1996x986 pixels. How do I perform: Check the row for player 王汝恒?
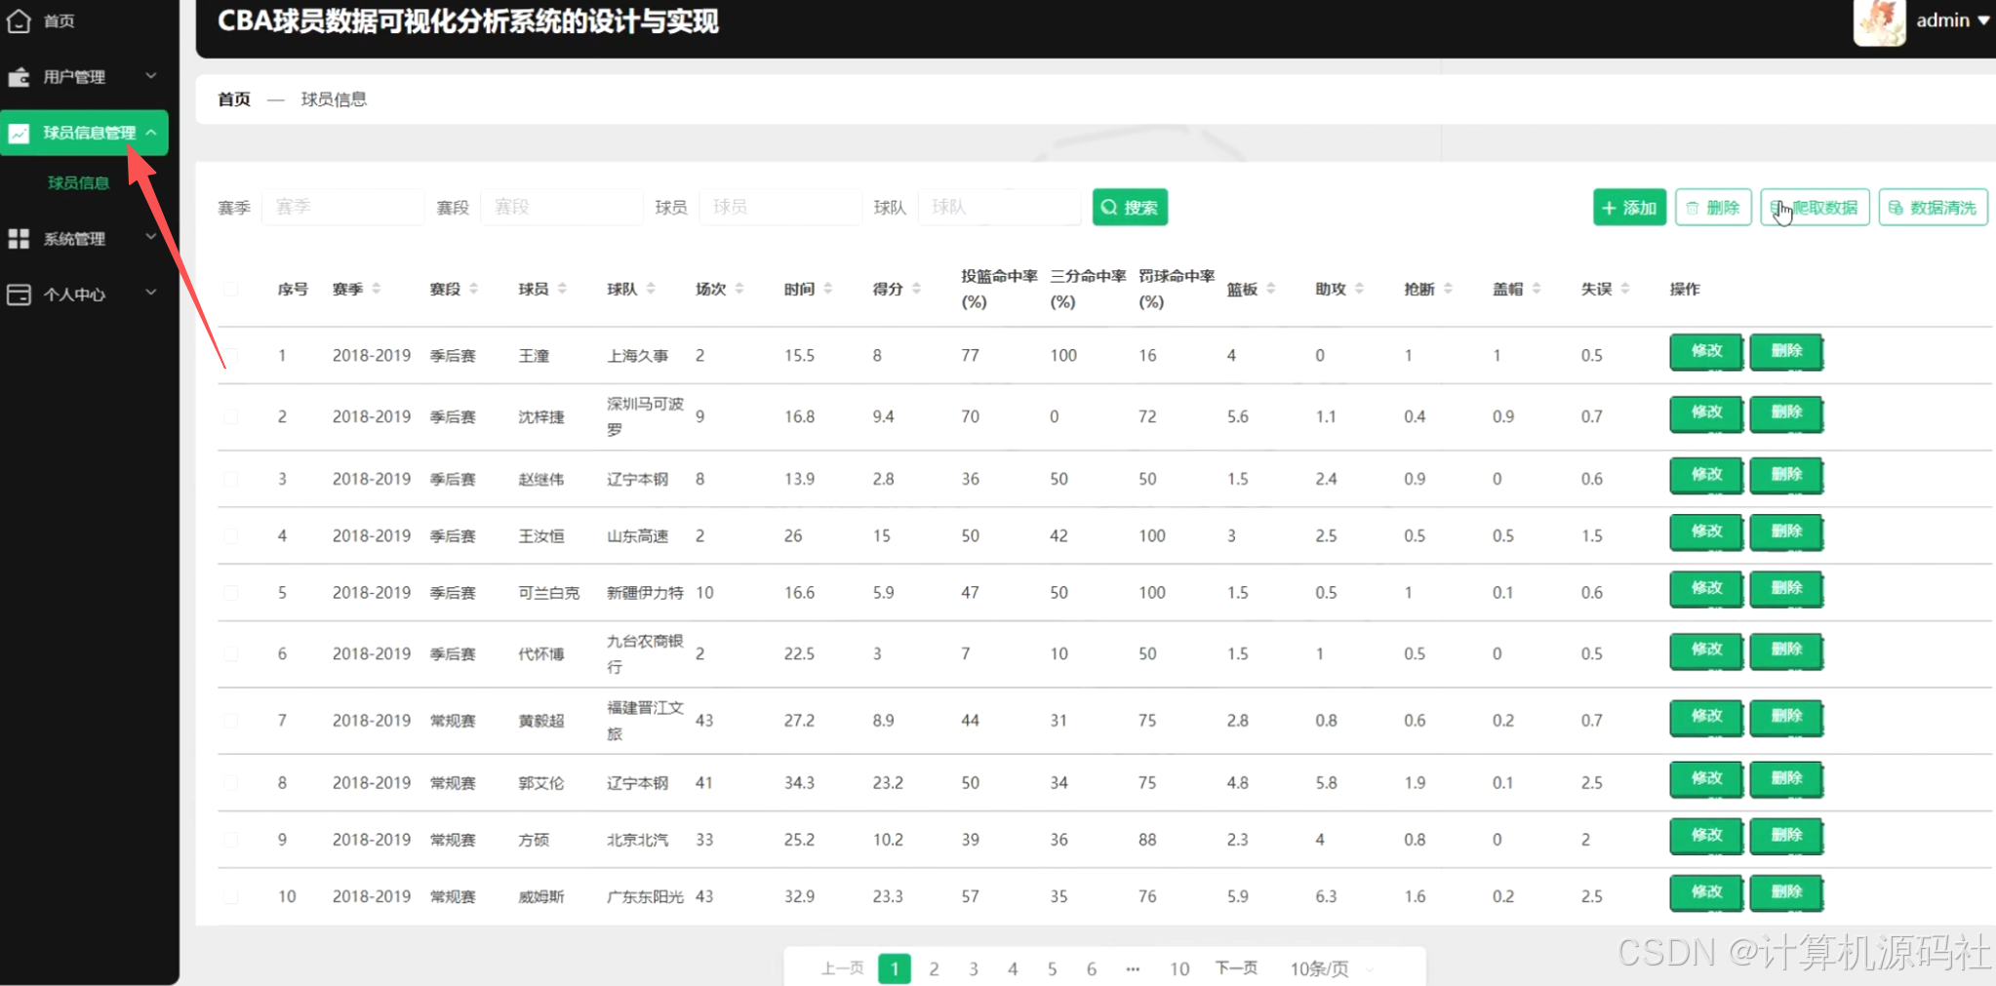[231, 535]
